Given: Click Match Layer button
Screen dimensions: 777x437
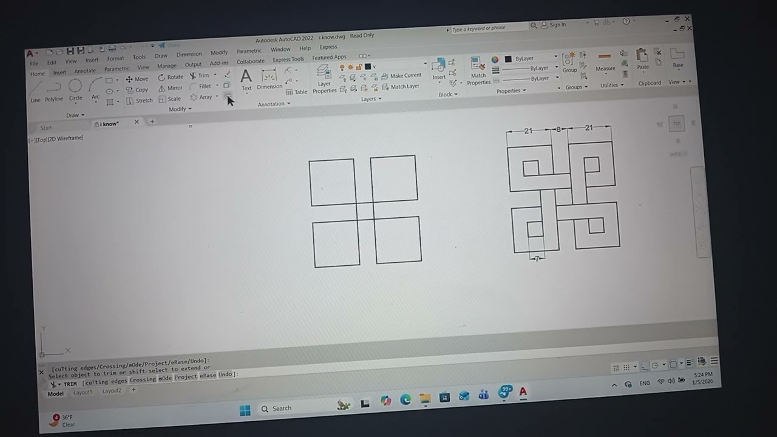Looking at the screenshot, I should coord(401,86).
